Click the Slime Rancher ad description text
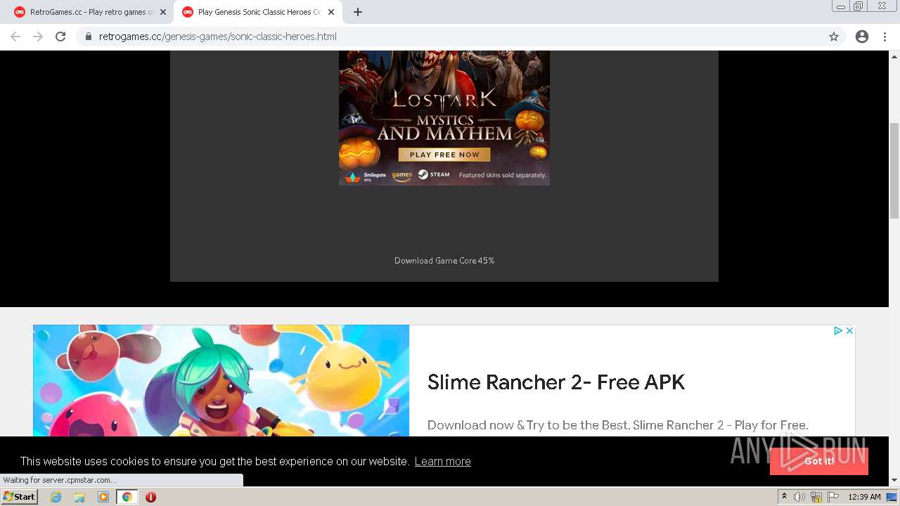 (x=617, y=425)
